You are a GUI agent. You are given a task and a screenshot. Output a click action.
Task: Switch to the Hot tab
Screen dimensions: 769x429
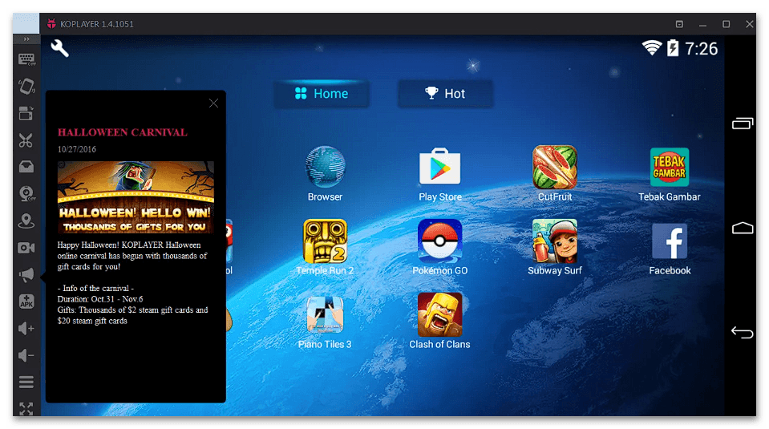[x=445, y=94]
